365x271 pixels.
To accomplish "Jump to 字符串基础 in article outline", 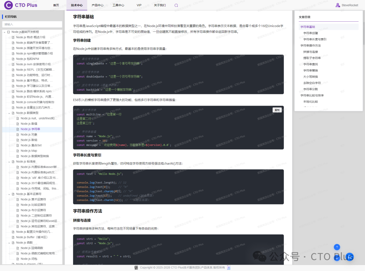I will pos(308,27).
